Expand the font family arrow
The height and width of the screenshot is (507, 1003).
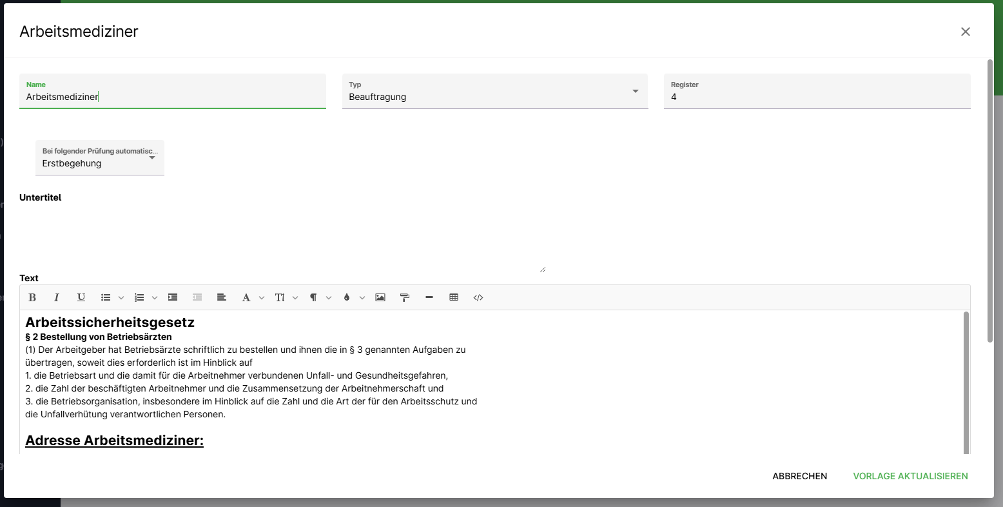(262, 297)
